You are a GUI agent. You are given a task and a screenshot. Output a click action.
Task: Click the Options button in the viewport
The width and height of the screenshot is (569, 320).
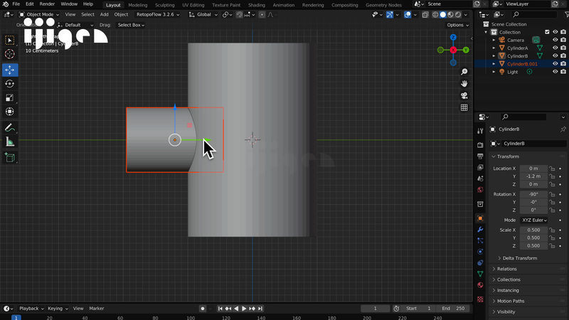[455, 25]
